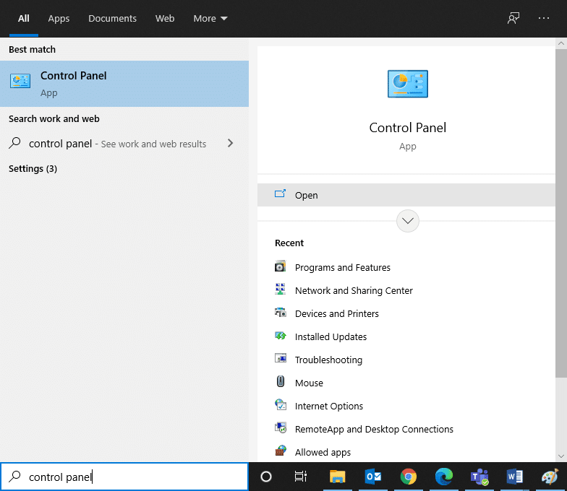The height and width of the screenshot is (491, 567).
Task: Expand web results arrow for control panel
Action: click(x=230, y=144)
